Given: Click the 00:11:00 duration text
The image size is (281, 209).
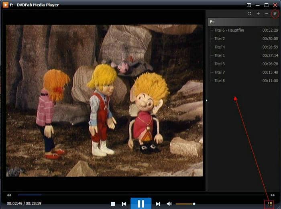Looking at the screenshot, I should pyautogui.click(x=270, y=81).
